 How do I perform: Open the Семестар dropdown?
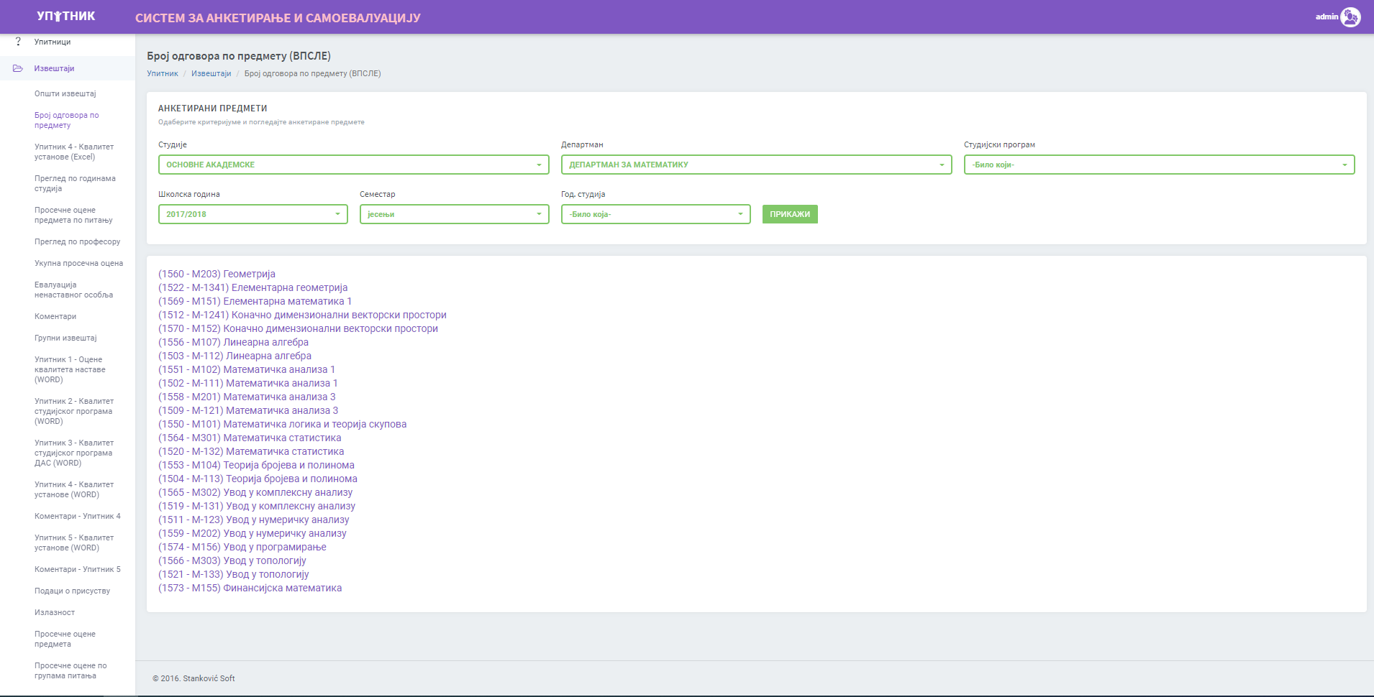(454, 214)
